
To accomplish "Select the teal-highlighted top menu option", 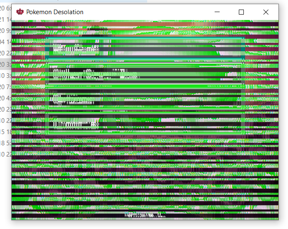I will [x=145, y=49].
